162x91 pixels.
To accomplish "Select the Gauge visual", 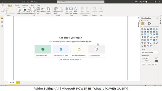I will pos(154,37).
